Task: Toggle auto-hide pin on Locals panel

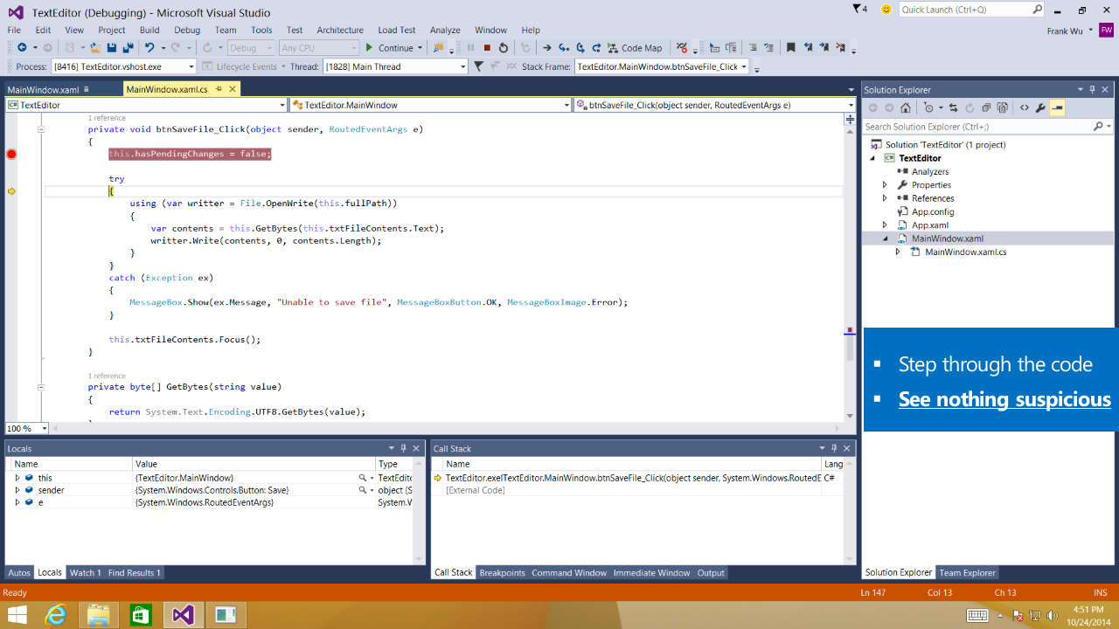Action: pos(403,448)
